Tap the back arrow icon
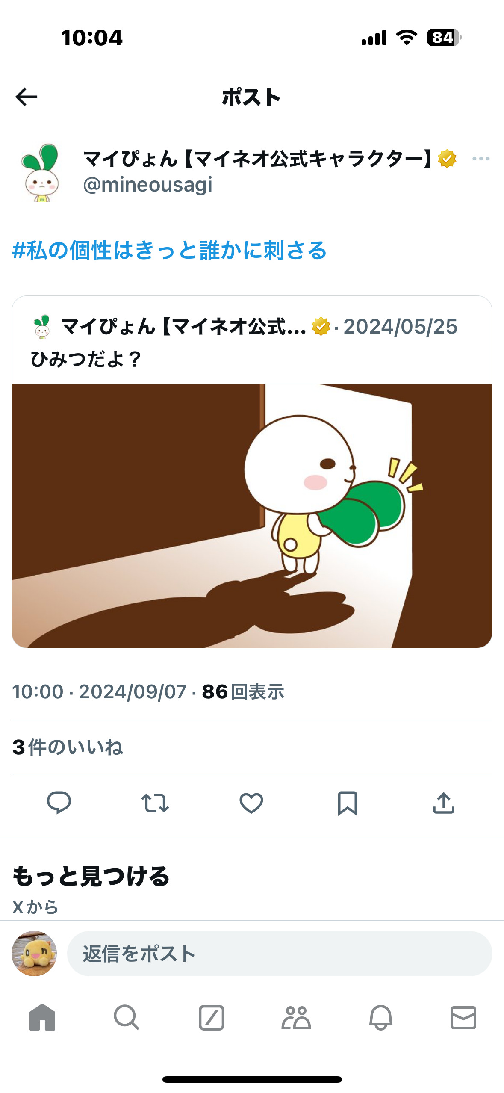504x1093 pixels. point(27,97)
